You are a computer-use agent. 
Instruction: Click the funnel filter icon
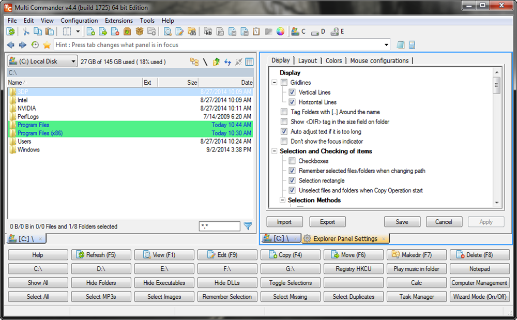click(x=248, y=226)
